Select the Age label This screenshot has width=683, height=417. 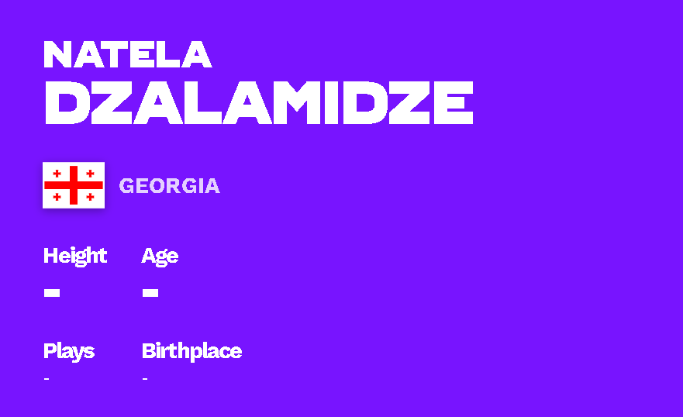point(160,256)
